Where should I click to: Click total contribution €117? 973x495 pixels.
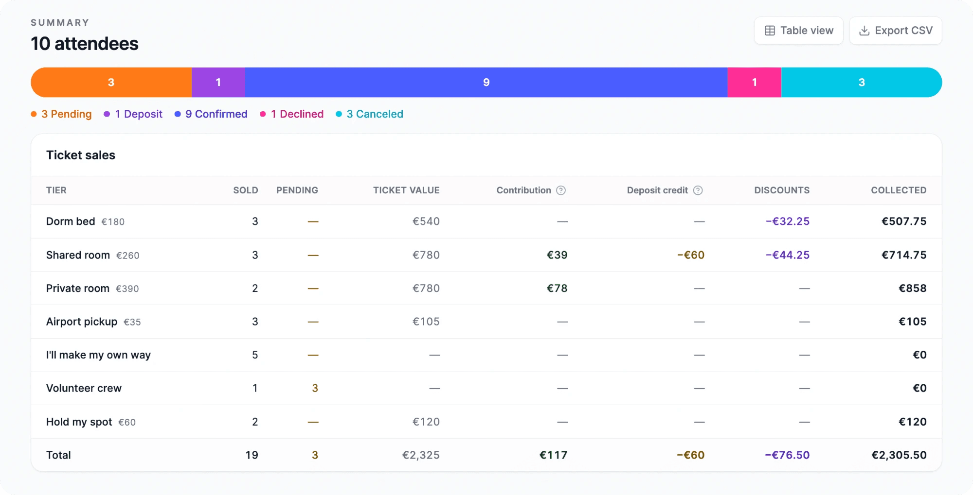coord(553,455)
